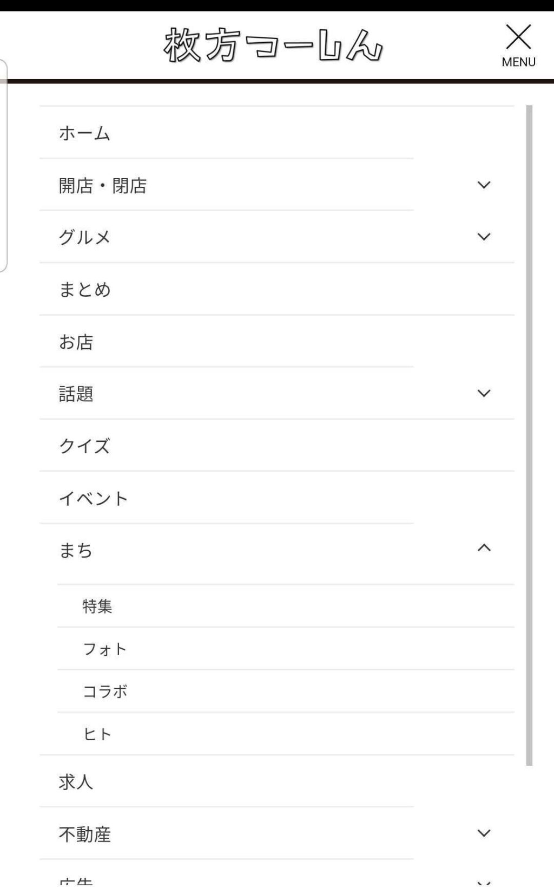This screenshot has height=887, width=554.
Task: Open the 求人 menu item
Action: point(76,781)
